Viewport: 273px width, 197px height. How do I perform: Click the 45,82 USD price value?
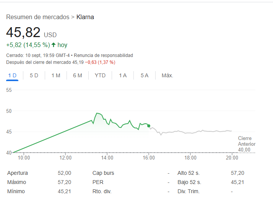tap(23, 33)
